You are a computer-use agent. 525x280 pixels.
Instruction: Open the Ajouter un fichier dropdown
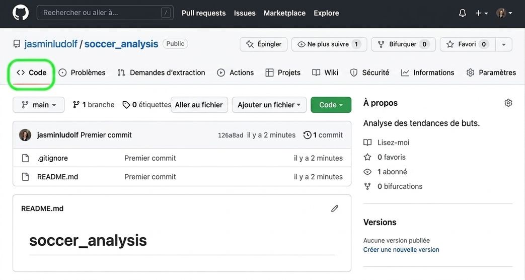coord(269,105)
